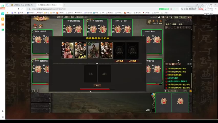Close the active browser tab

pyautogui.click(x=61, y=5)
